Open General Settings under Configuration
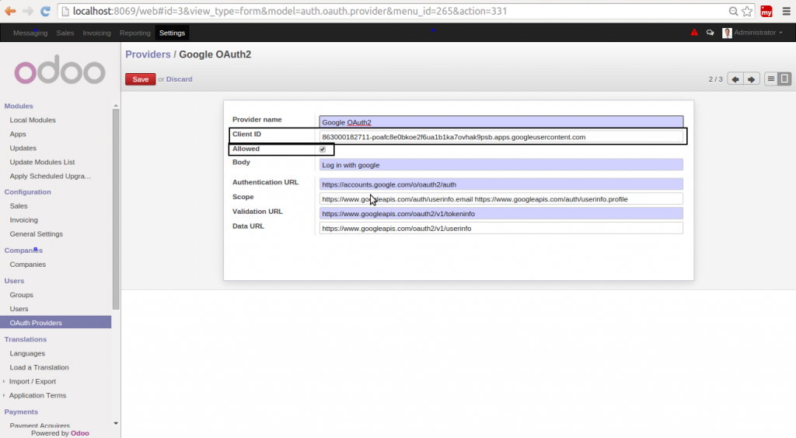Screen dimensions: 796x438 pyautogui.click(x=36, y=233)
